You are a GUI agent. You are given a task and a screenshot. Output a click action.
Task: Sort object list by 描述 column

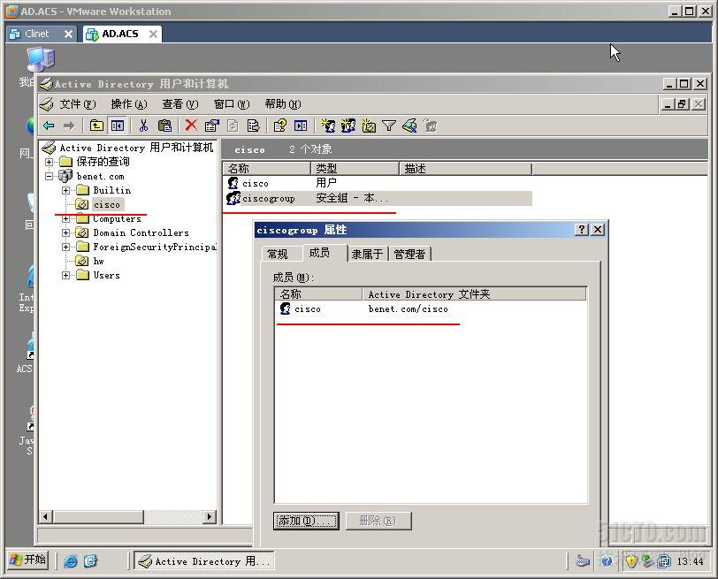coord(465,169)
